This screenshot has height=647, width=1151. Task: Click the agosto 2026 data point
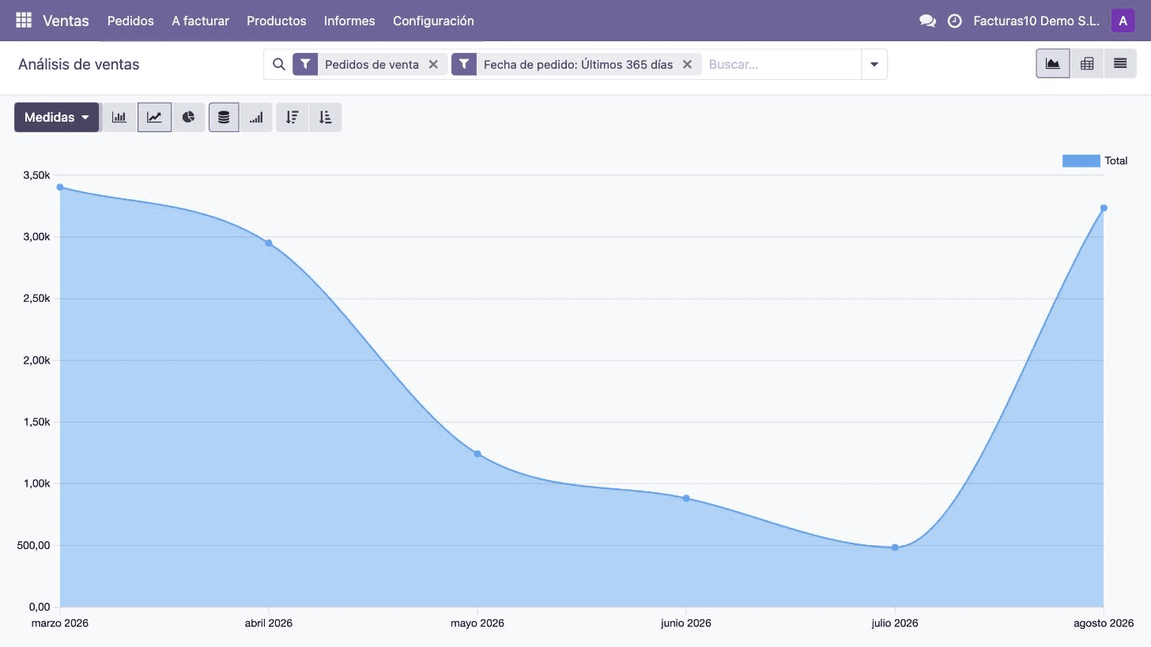coord(1104,209)
